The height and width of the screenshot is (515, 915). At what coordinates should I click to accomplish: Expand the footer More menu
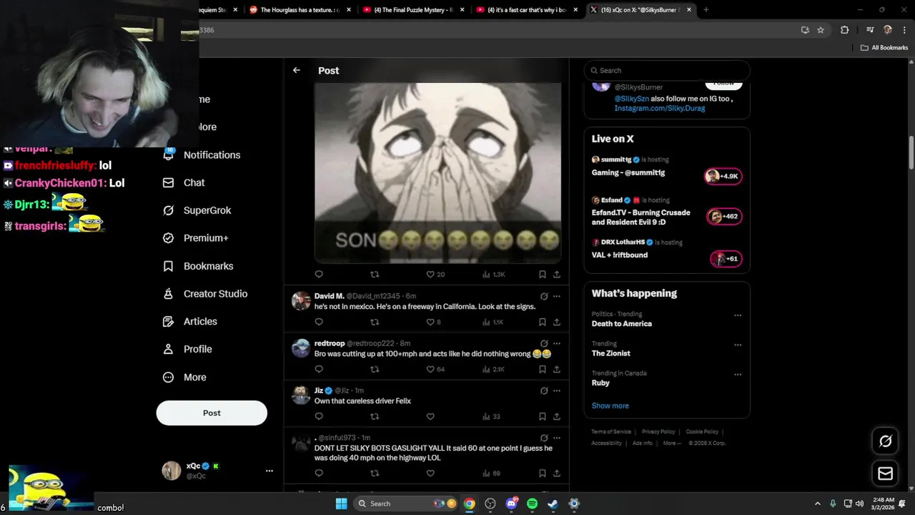click(x=672, y=443)
